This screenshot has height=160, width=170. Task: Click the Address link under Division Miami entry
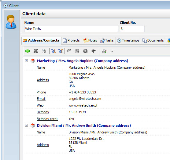click(x=43, y=145)
